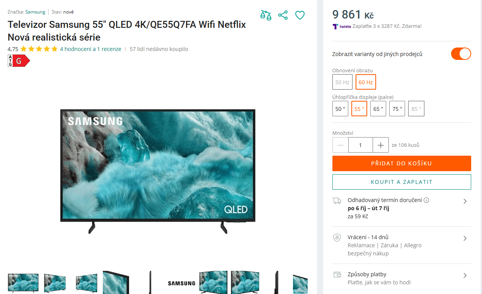Viewport: 482px width, 294px height.
Task: Expand the estimated delivery date details
Action: pyautogui.click(x=402, y=208)
